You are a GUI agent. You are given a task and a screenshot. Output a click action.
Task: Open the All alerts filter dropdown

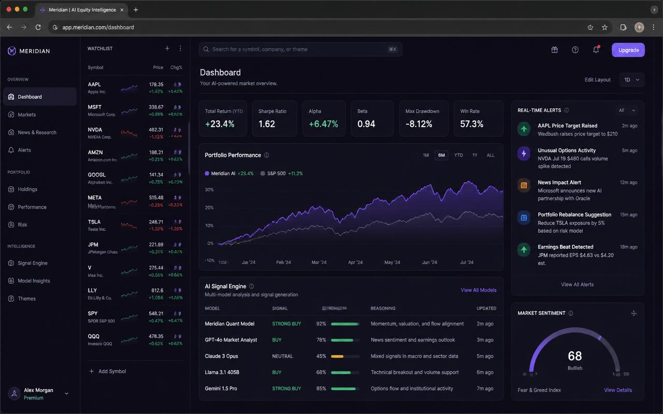pyautogui.click(x=627, y=110)
